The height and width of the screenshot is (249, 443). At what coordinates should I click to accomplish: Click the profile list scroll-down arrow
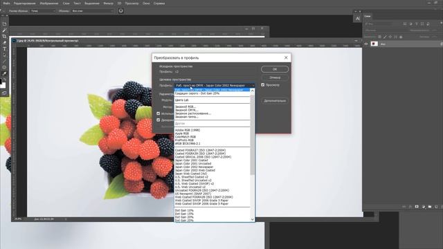point(252,219)
